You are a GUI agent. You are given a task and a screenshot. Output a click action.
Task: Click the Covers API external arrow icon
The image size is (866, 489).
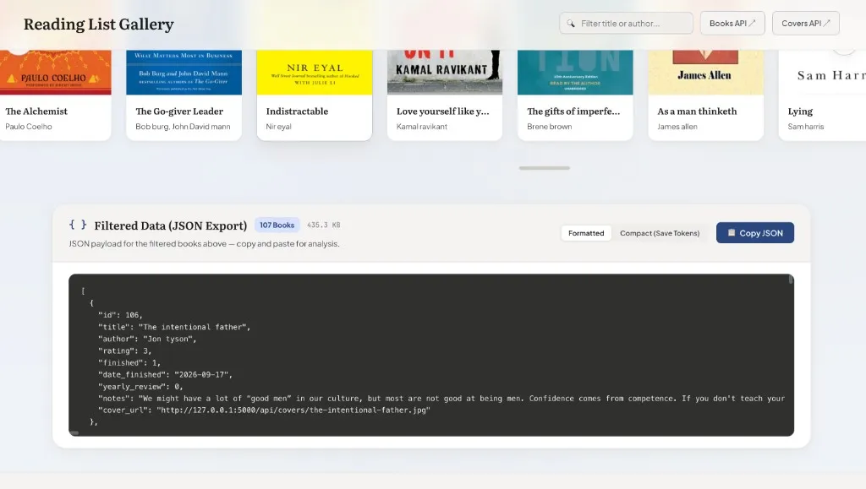pos(827,23)
